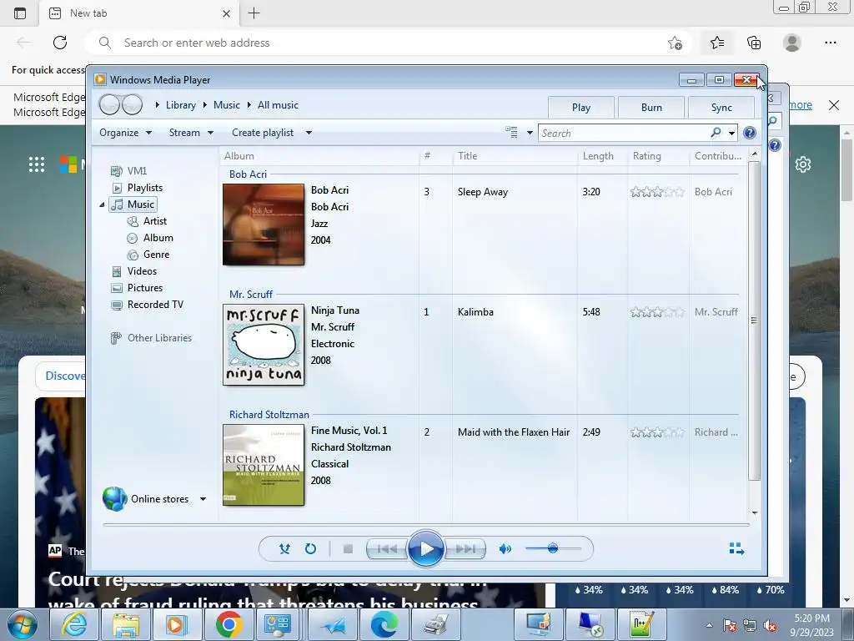Adjust the volume slider
The height and width of the screenshot is (641, 854).
(x=553, y=548)
